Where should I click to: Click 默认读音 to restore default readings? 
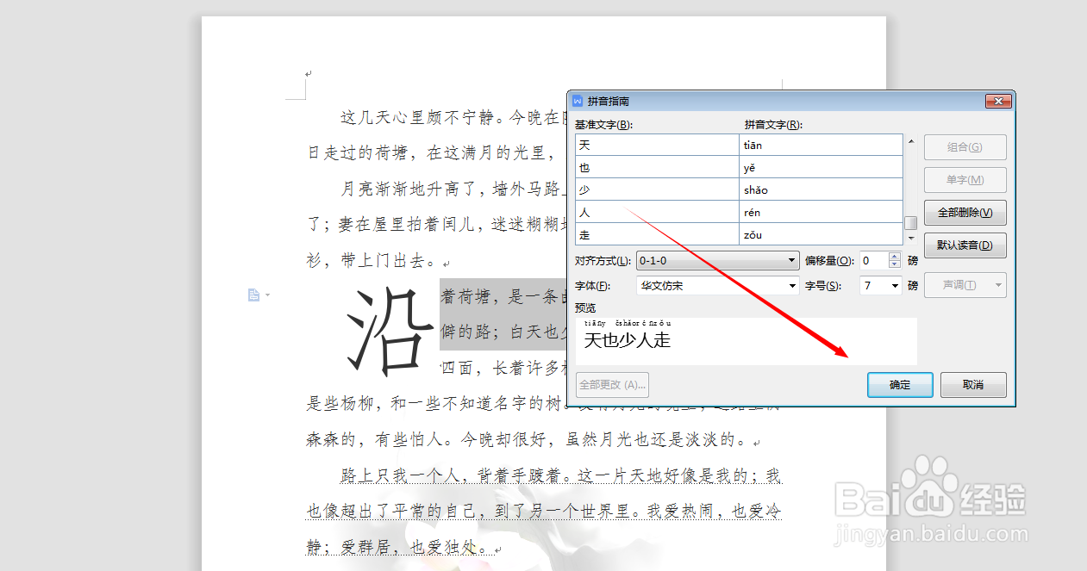click(965, 245)
